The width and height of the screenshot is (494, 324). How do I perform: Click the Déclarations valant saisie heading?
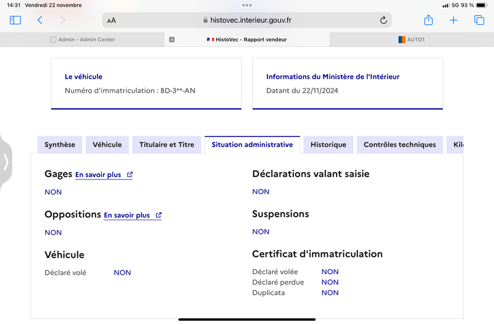click(311, 174)
